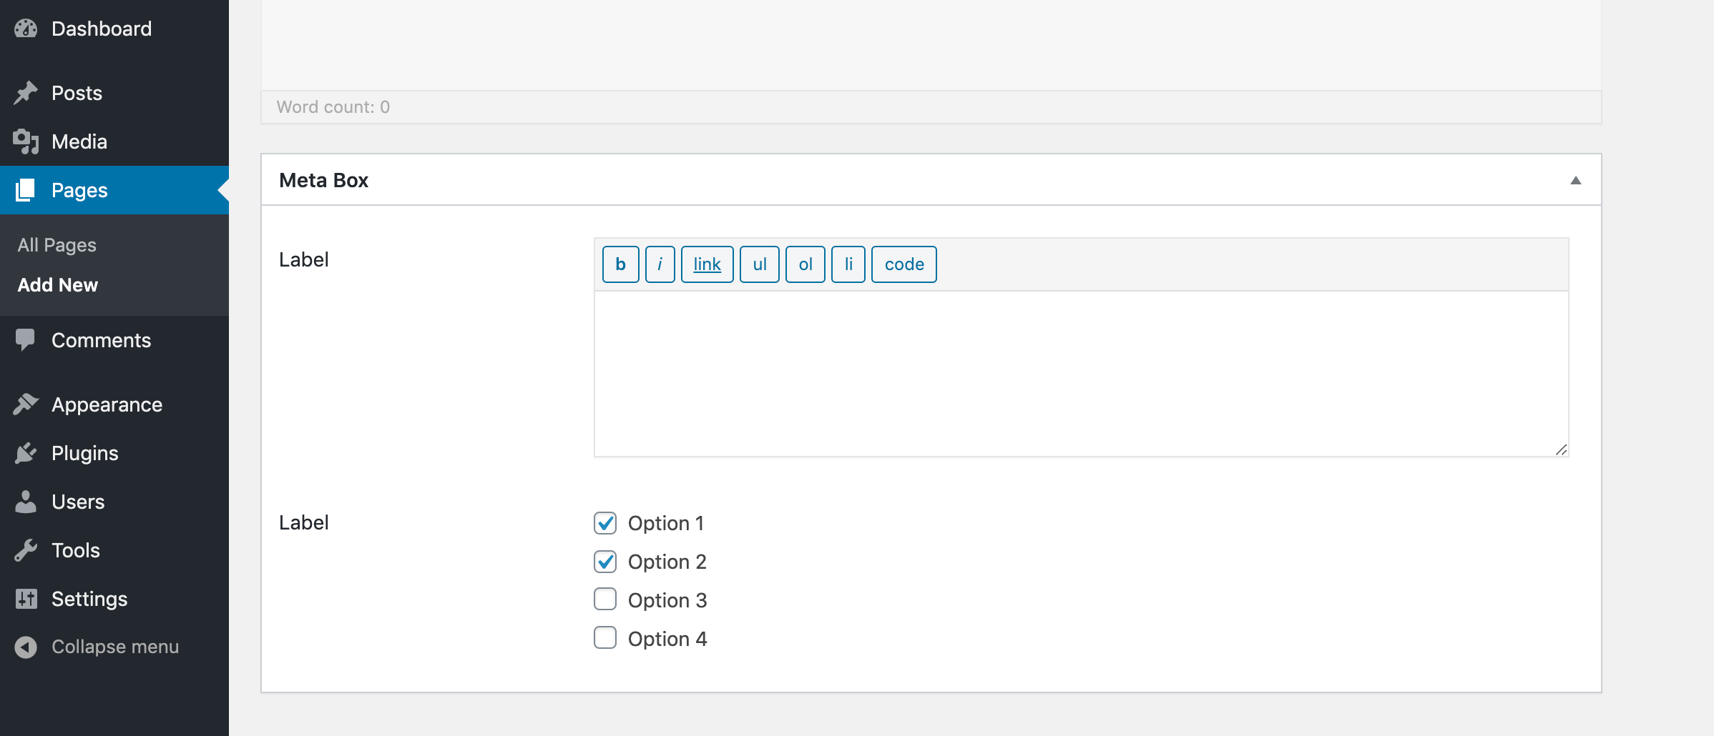Viewport: 1714px width, 736px height.
Task: Open Users via the person icon
Action: click(26, 501)
